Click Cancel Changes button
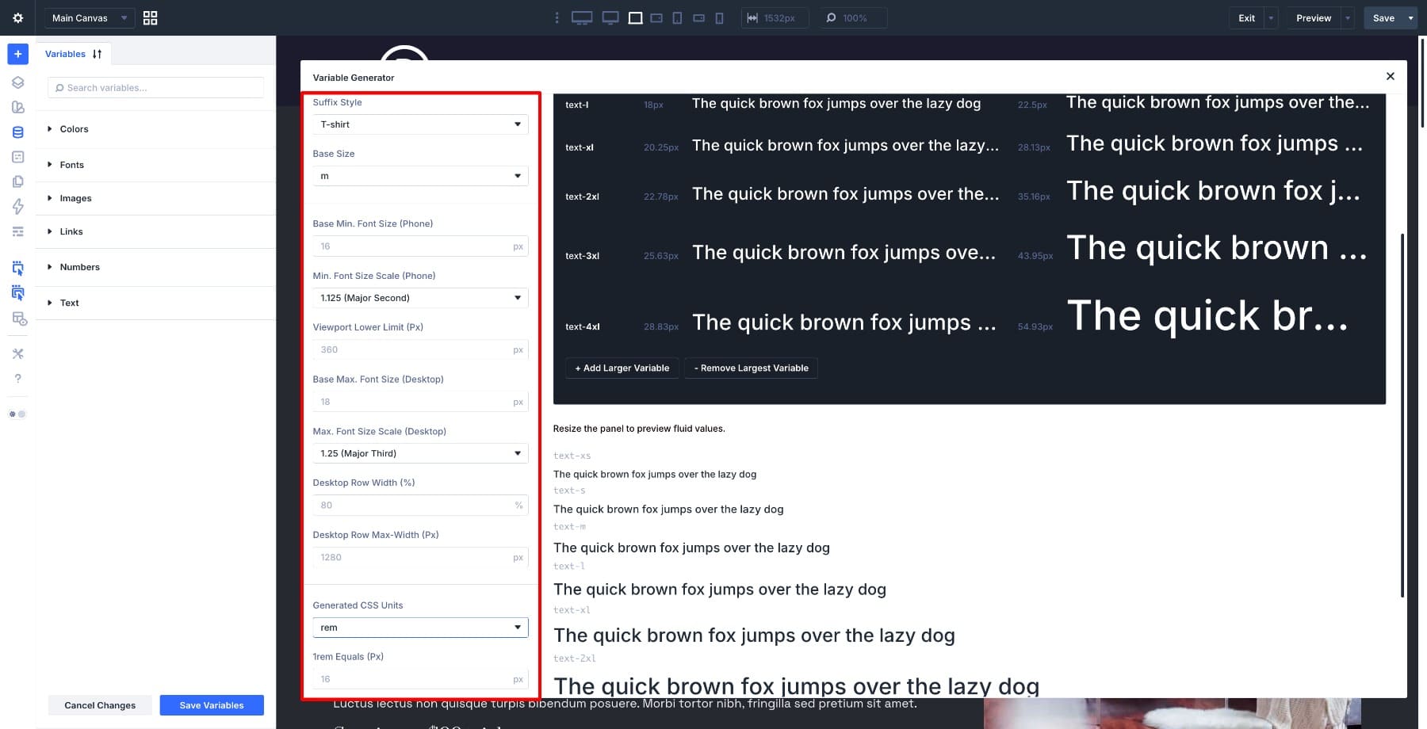Image resolution: width=1427 pixels, height=729 pixels. click(x=100, y=705)
